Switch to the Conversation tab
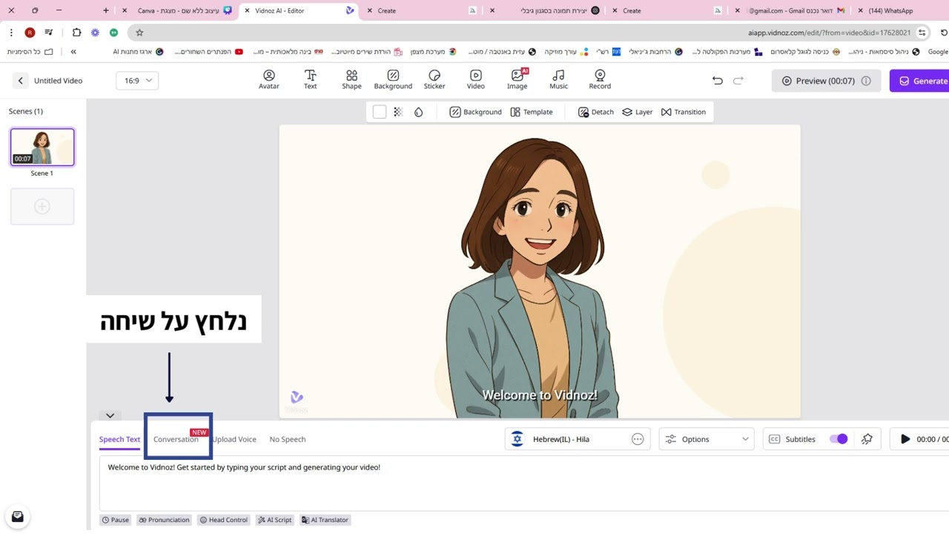 pyautogui.click(x=176, y=439)
